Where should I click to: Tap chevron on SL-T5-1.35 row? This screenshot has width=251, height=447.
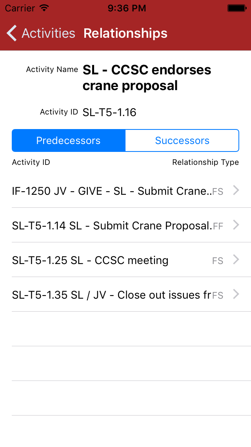coord(236,294)
